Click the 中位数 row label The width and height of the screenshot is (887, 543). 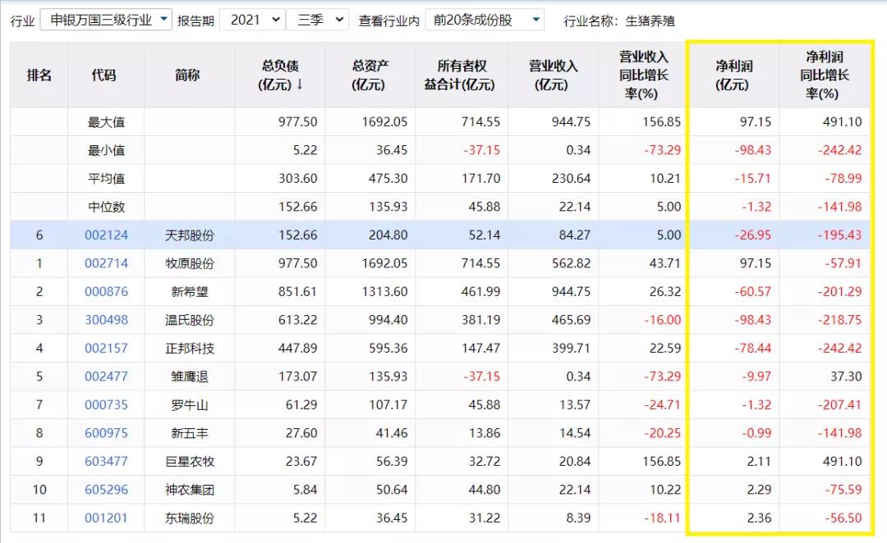click(106, 207)
